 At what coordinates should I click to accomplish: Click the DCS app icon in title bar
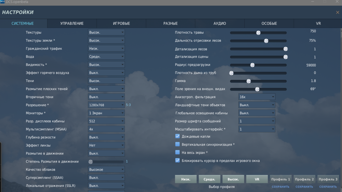(2, 2)
